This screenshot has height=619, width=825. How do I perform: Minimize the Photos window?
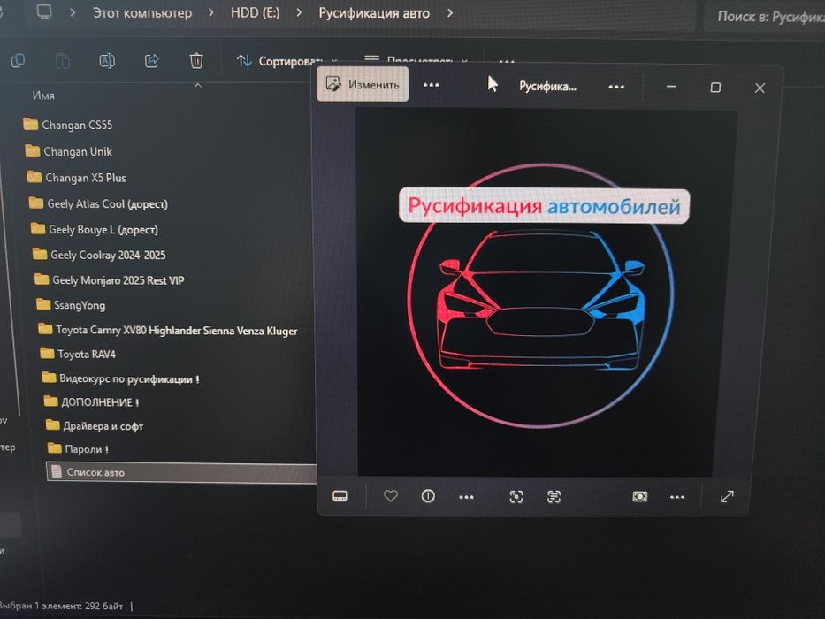pyautogui.click(x=671, y=87)
